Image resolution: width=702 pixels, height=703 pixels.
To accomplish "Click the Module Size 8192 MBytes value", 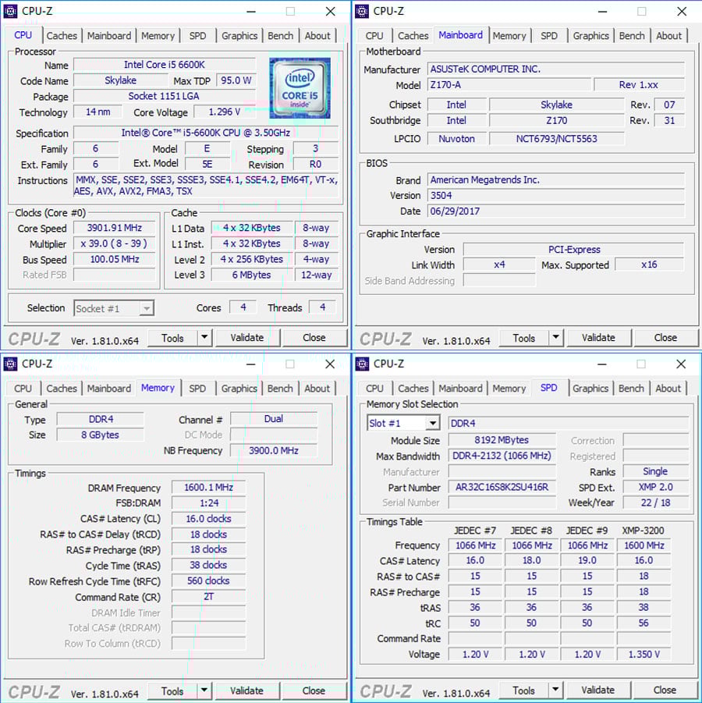I will pos(502,440).
